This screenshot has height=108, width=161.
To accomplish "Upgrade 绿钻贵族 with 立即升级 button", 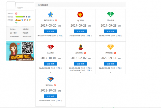I will pos(111,31).
